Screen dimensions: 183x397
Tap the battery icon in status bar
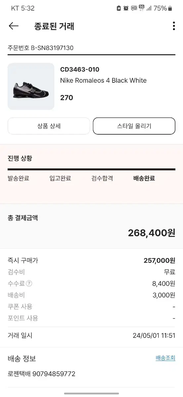[x=170, y=8]
